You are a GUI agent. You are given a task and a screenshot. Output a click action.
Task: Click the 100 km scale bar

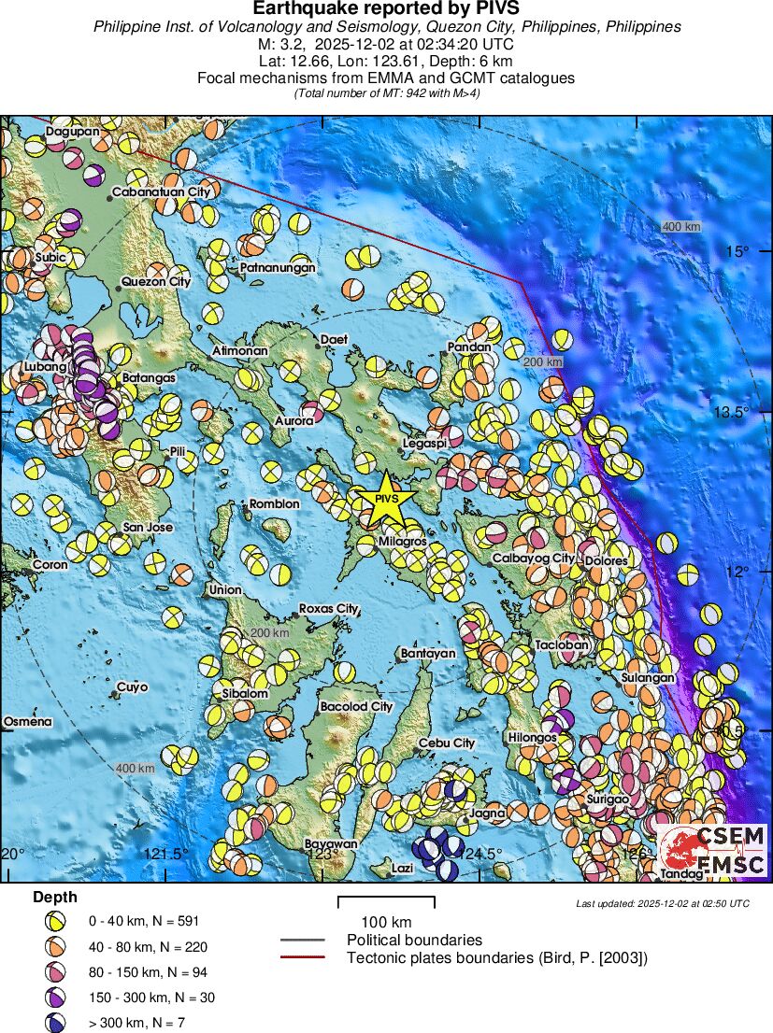386,902
